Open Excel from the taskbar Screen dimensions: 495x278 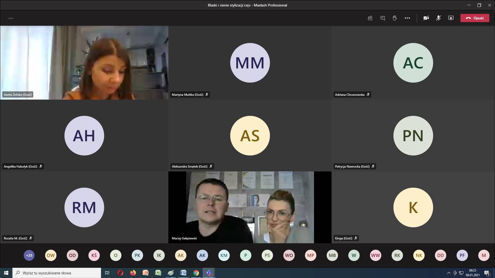click(x=158, y=273)
